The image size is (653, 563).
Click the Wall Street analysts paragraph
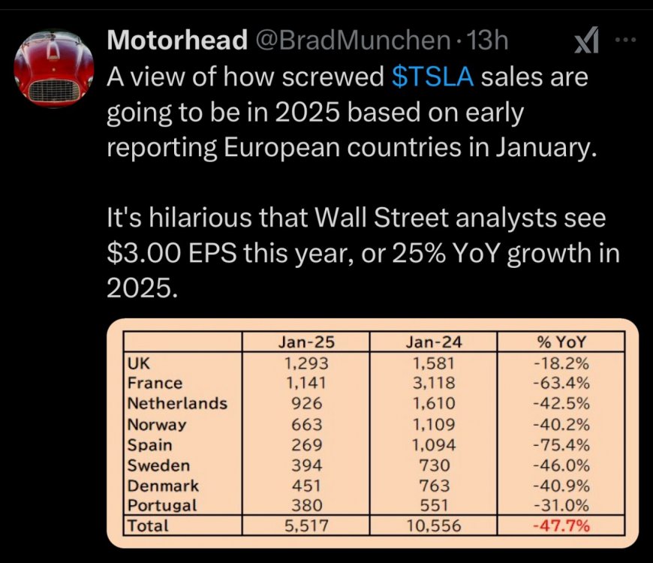(364, 253)
